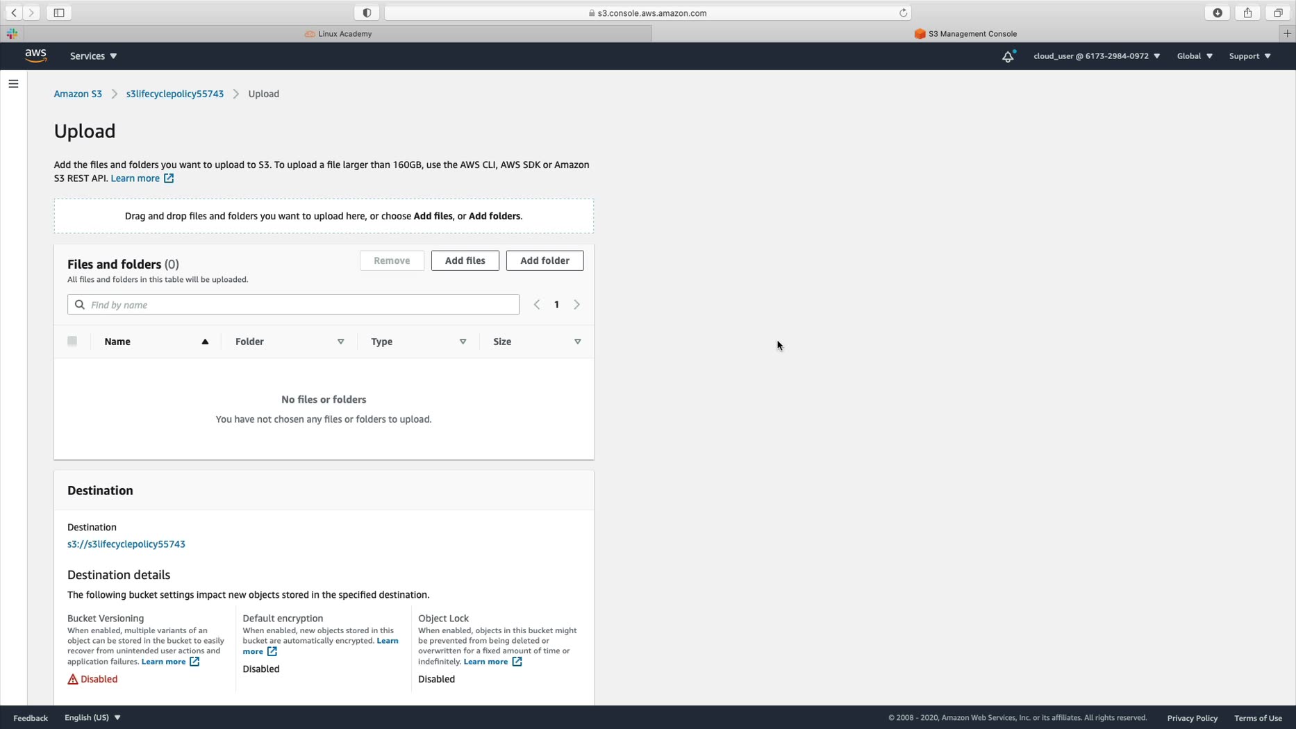Open destination s3://s3lifecyclepolicy55743 link
Image resolution: width=1296 pixels, height=729 pixels.
click(126, 544)
